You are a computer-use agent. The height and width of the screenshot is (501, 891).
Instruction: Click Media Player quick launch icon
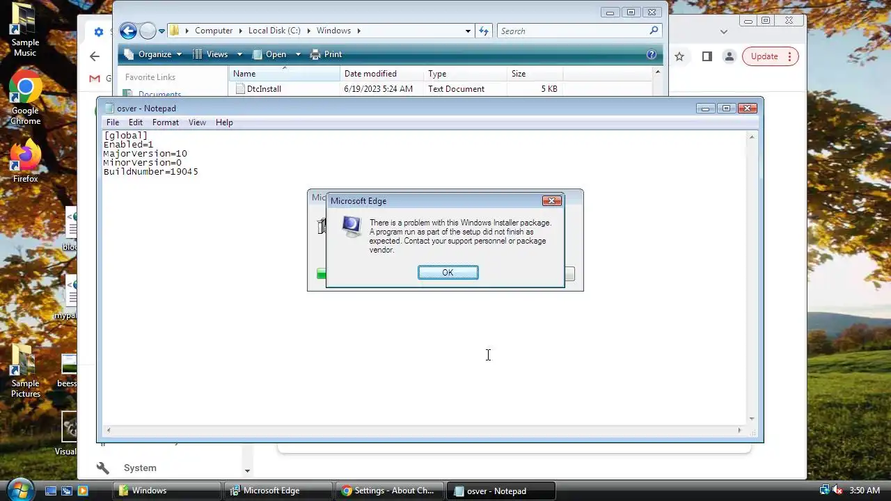(x=83, y=491)
